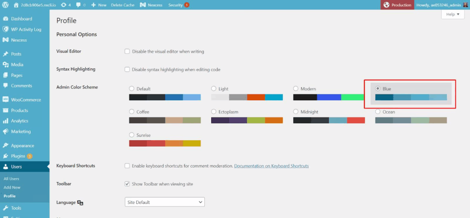Click the Media sidebar icon
Screen dimensions: 470x218
pyautogui.click(x=6, y=65)
